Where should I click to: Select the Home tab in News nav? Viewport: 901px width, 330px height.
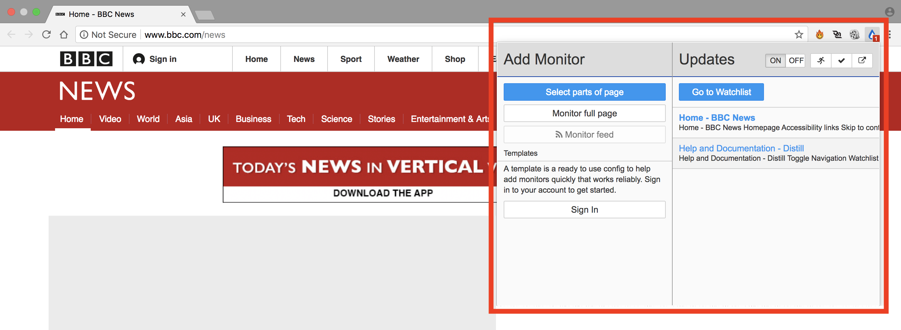pos(72,119)
